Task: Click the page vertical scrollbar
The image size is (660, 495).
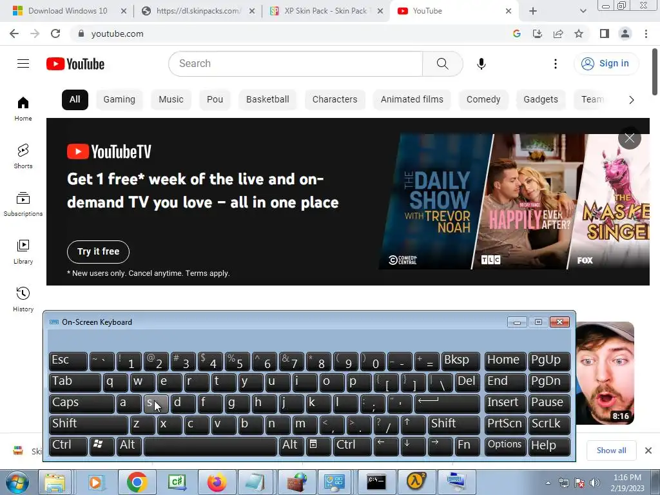Action: point(655,72)
